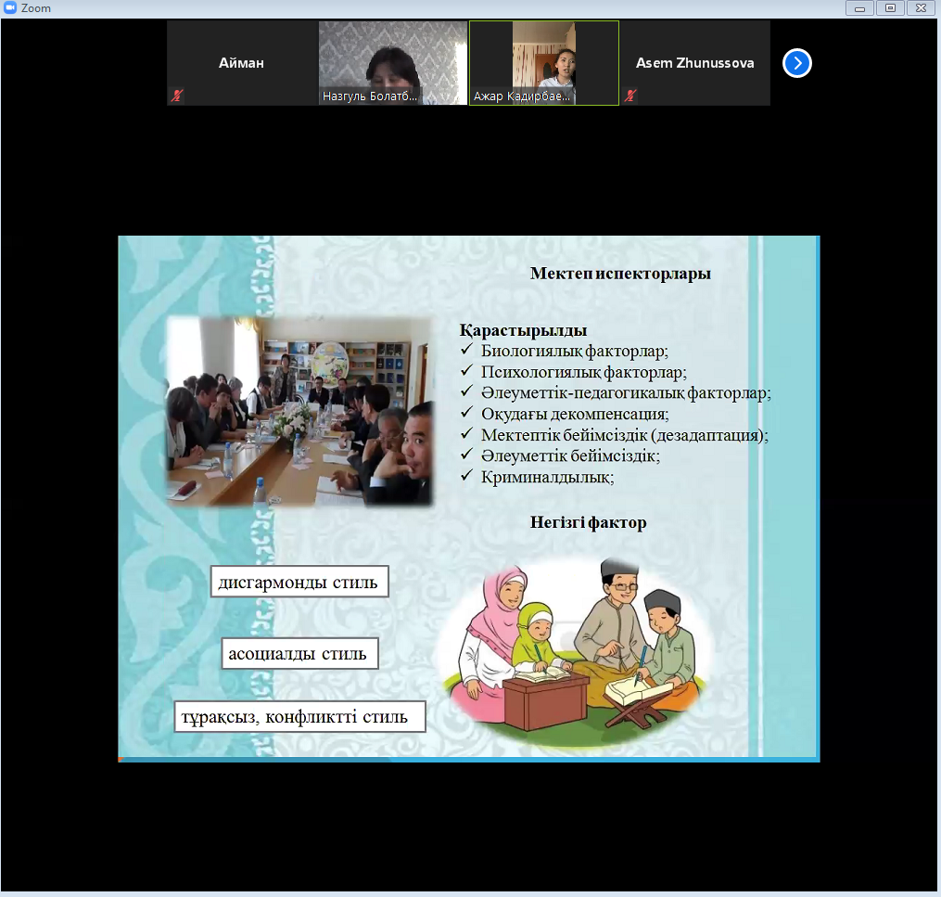The height and width of the screenshot is (897, 941).
Task: Select Айман's participant tile
Action: (x=241, y=63)
